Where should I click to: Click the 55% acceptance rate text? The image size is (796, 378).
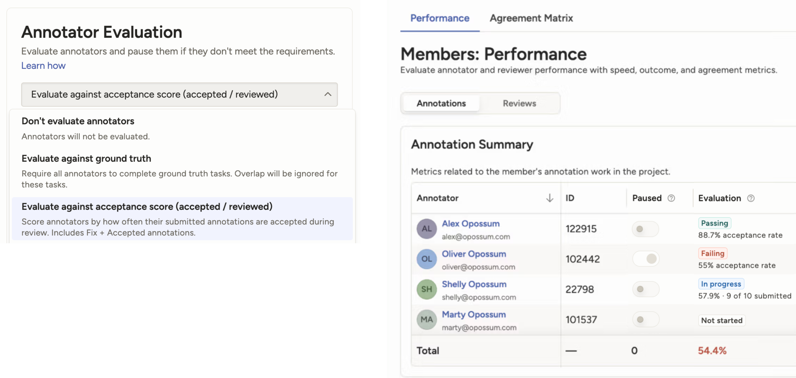click(x=737, y=265)
